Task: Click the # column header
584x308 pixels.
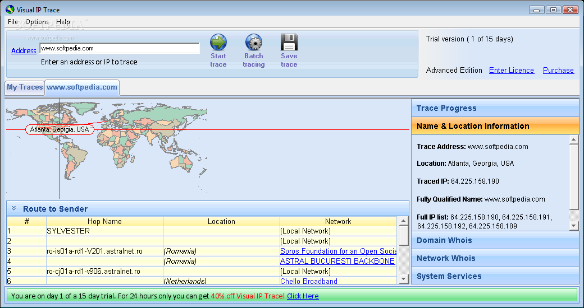Action: (27, 221)
